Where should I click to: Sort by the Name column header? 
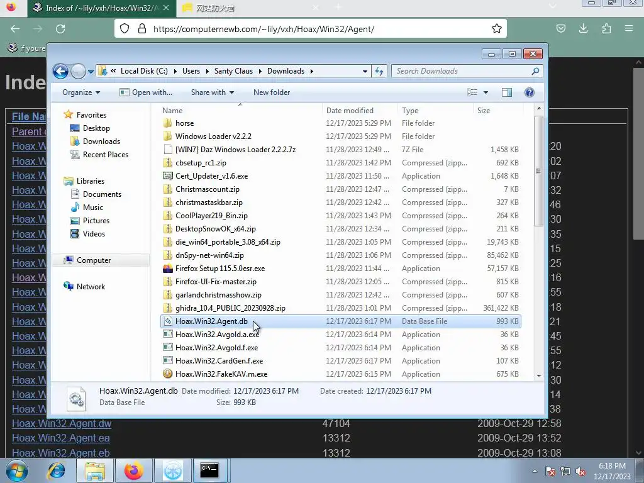240,111
